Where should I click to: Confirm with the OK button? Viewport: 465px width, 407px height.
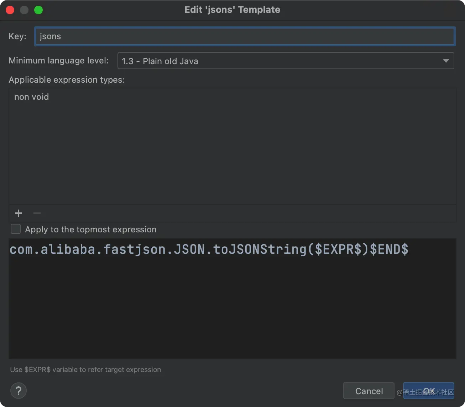click(429, 391)
